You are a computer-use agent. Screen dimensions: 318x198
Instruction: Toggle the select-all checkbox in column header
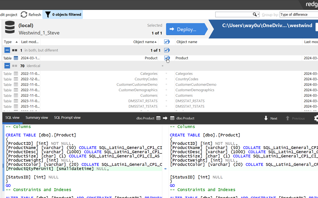167,42
